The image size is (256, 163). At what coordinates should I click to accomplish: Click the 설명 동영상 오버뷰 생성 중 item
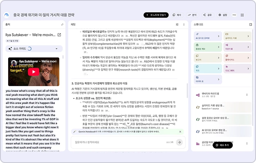[x=222, y=119]
